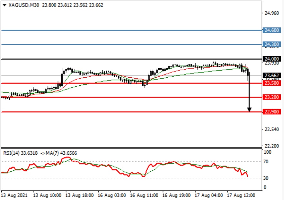The image size is (284, 200).
Task: Click the XAGUSD,M30 symbol title
Action: click(x=24, y=5)
